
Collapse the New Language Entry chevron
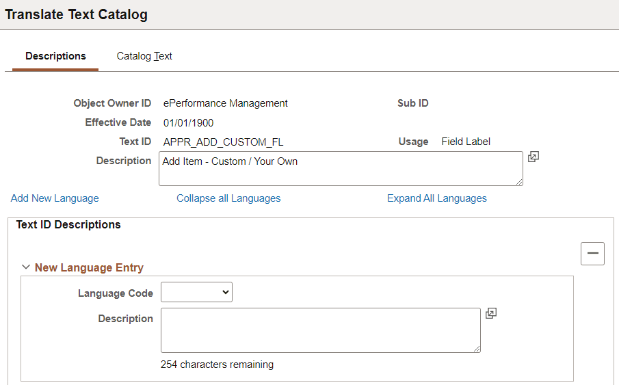(26, 267)
